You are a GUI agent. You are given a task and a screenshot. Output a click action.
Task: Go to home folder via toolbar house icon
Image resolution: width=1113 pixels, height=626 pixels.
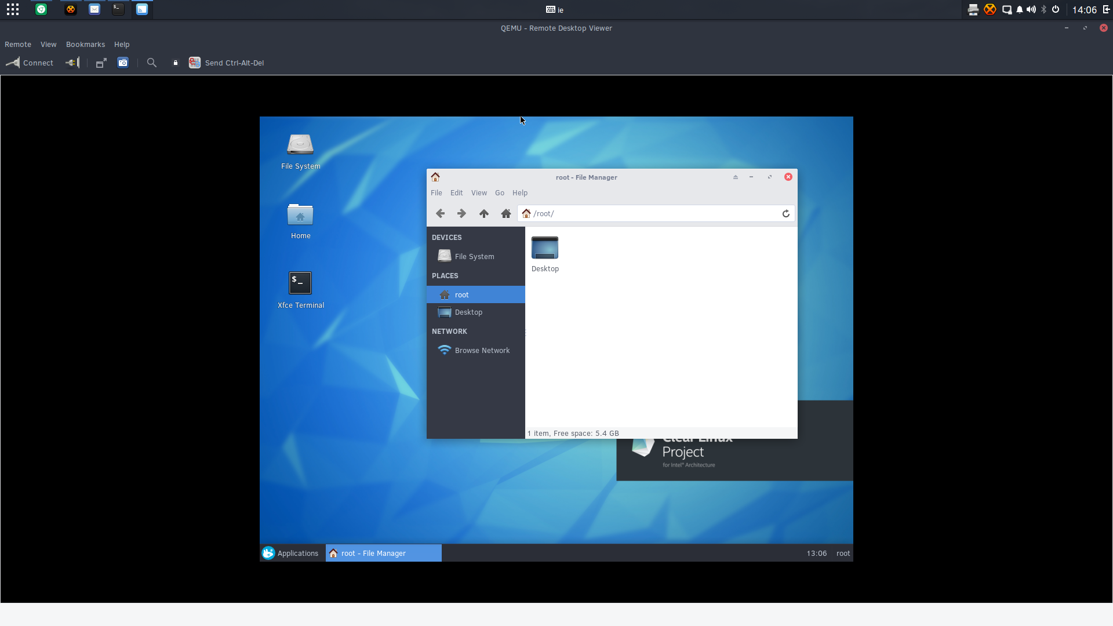[506, 214]
